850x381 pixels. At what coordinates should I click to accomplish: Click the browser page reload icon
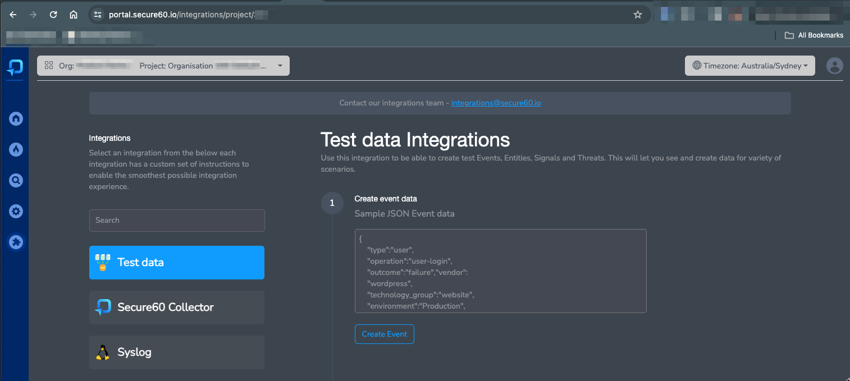53,15
